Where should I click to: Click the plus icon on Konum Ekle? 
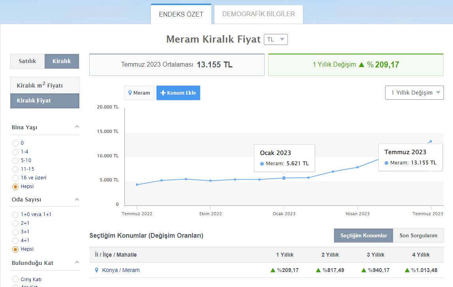coord(163,93)
